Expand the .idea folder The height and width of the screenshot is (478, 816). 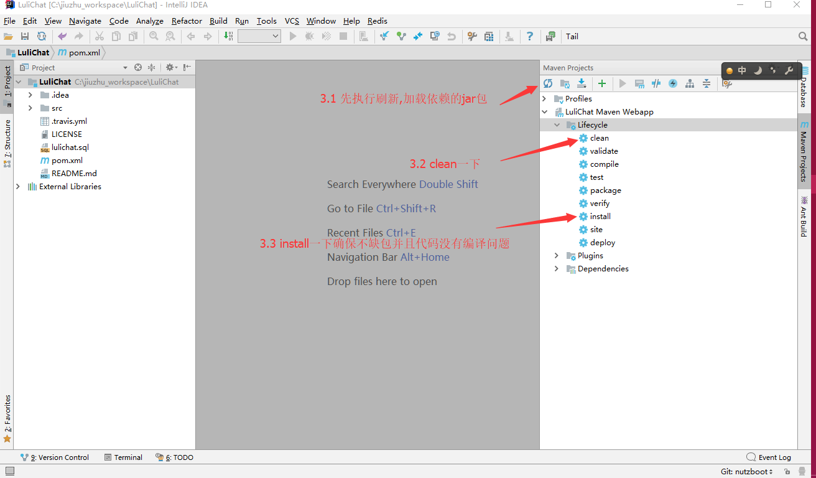[x=30, y=95]
